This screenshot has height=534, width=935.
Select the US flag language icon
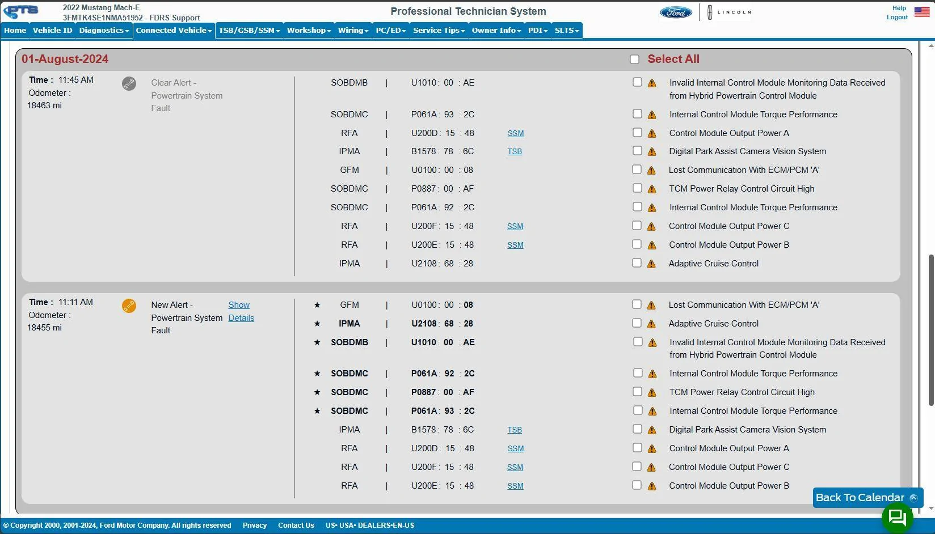tap(922, 12)
